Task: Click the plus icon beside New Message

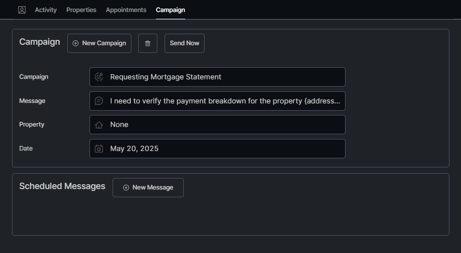Action: [126, 188]
